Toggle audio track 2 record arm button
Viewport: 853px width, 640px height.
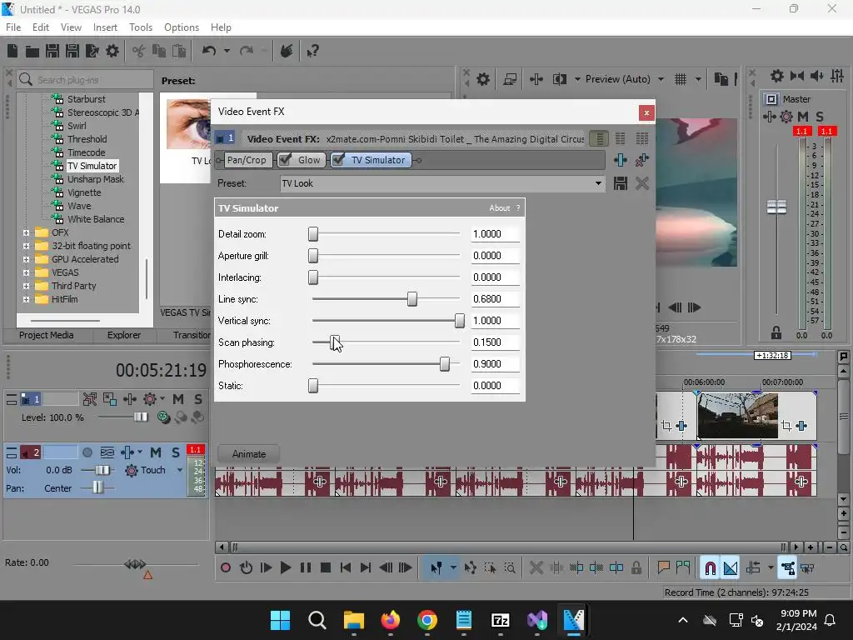87,452
